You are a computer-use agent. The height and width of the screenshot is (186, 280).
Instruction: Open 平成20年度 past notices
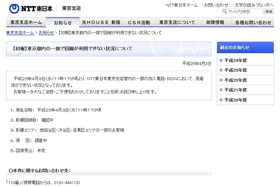click(235, 100)
